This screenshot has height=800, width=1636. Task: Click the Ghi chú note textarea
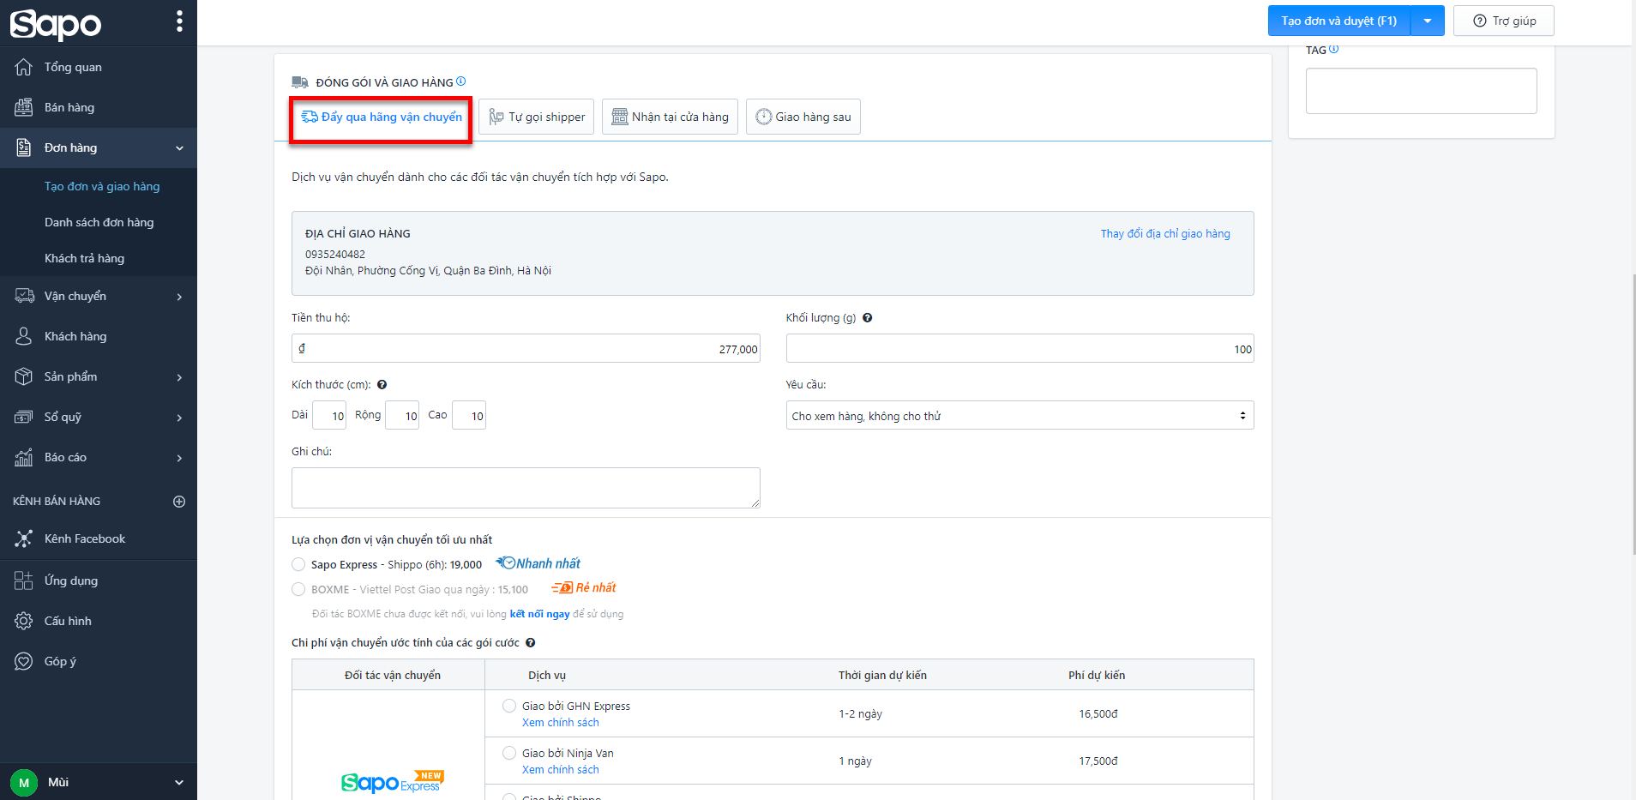[x=526, y=488]
